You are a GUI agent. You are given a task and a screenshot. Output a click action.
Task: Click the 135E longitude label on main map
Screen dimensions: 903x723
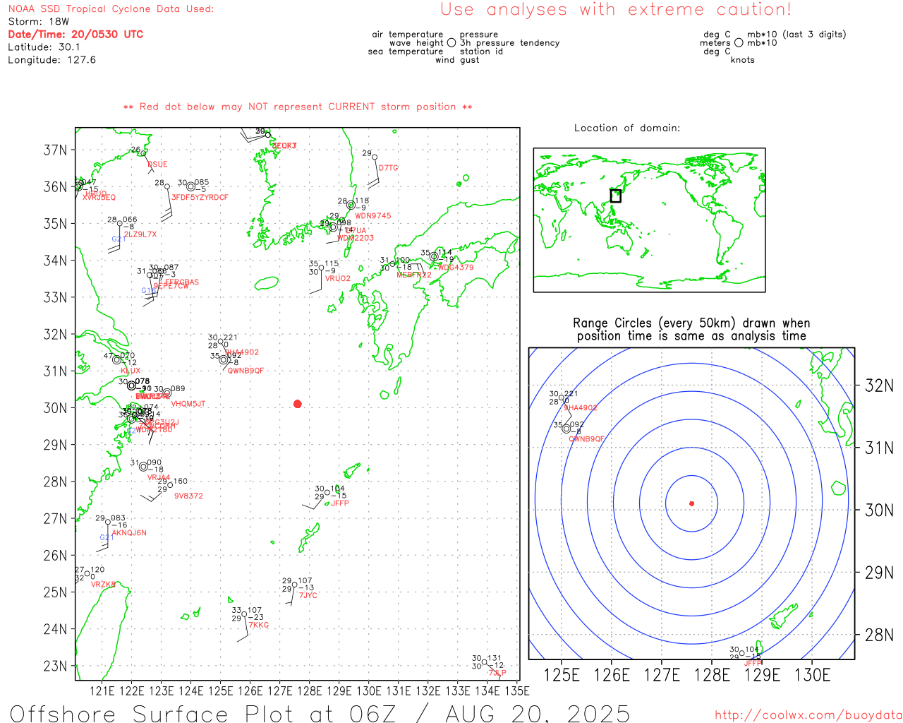click(x=517, y=691)
